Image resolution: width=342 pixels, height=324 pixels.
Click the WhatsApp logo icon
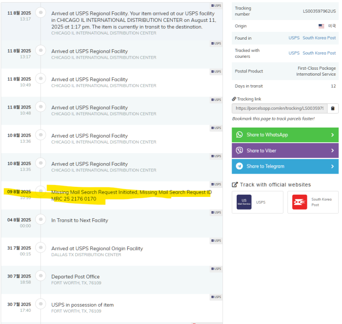pyautogui.click(x=239, y=134)
